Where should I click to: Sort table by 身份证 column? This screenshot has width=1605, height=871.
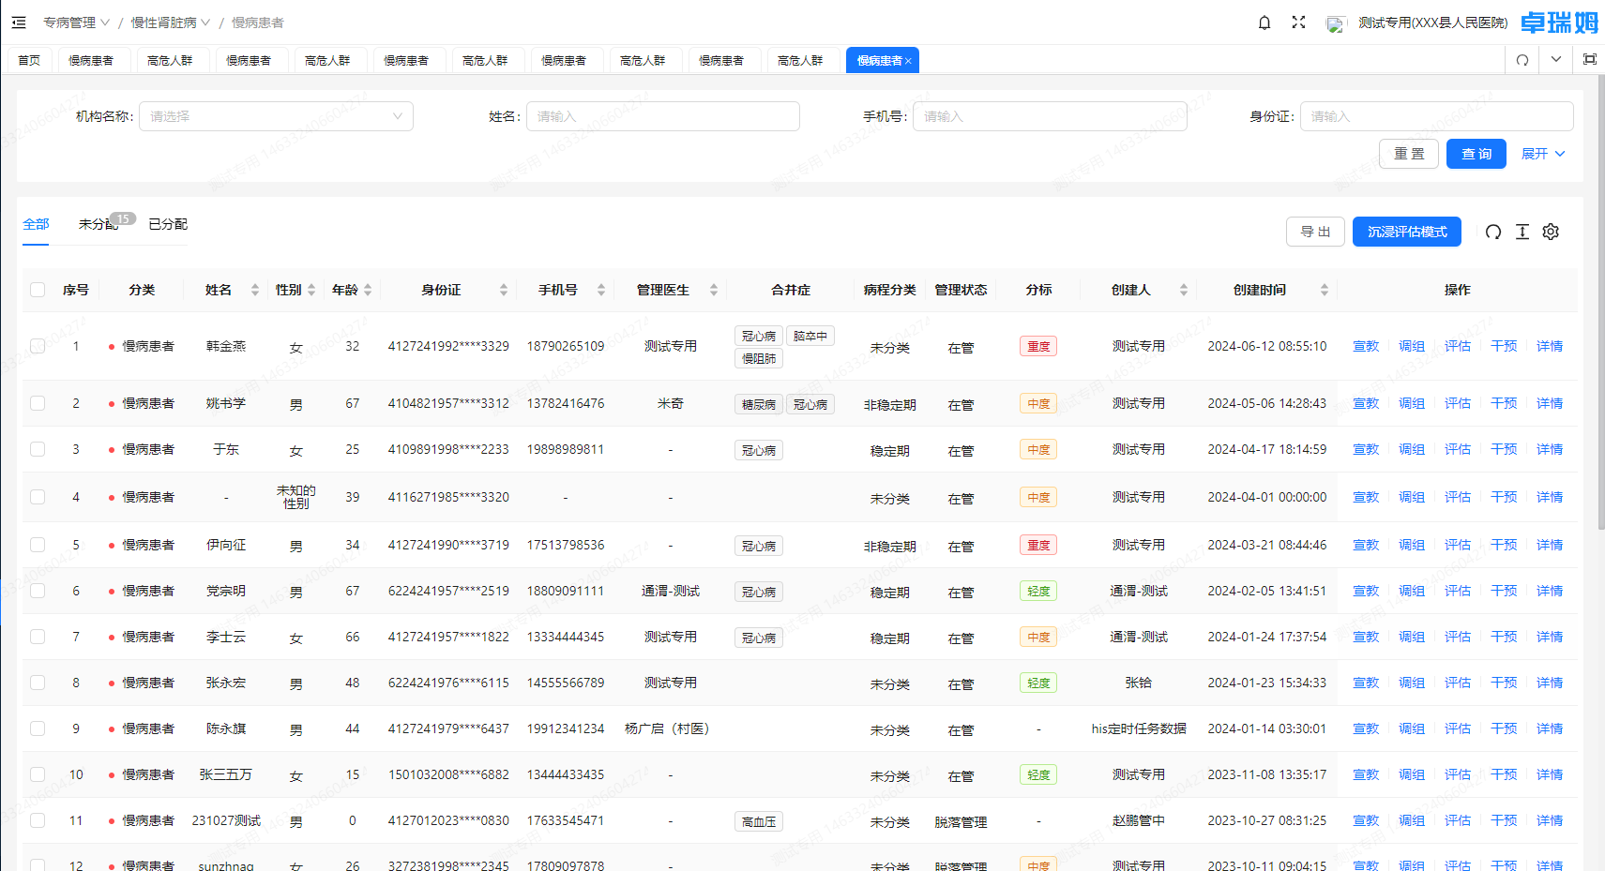(504, 291)
